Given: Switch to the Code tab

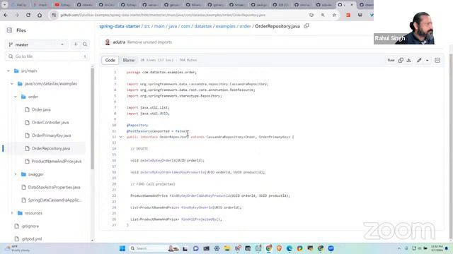Looking at the screenshot, I should tap(110, 60).
